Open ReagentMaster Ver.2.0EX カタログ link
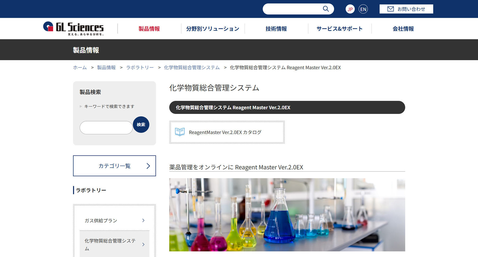Screen dimensions: 478x257 point(227,132)
